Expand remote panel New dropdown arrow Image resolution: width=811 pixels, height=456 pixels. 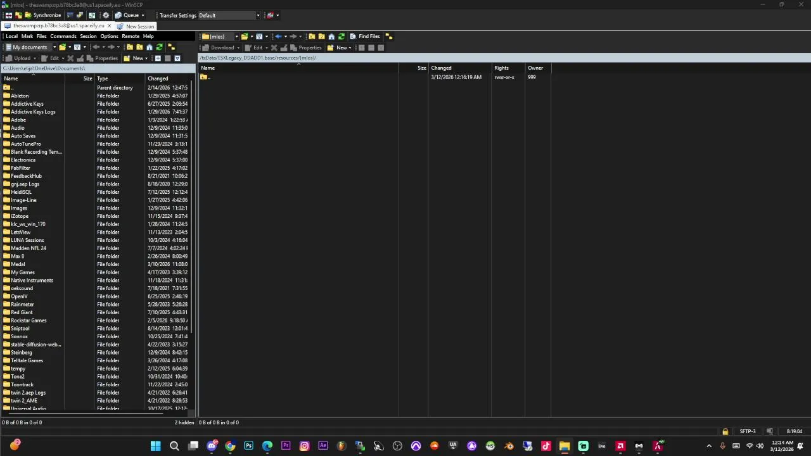(350, 47)
